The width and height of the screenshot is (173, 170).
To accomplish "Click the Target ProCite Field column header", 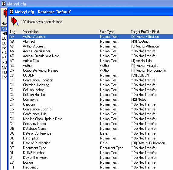I will click(145, 32).
